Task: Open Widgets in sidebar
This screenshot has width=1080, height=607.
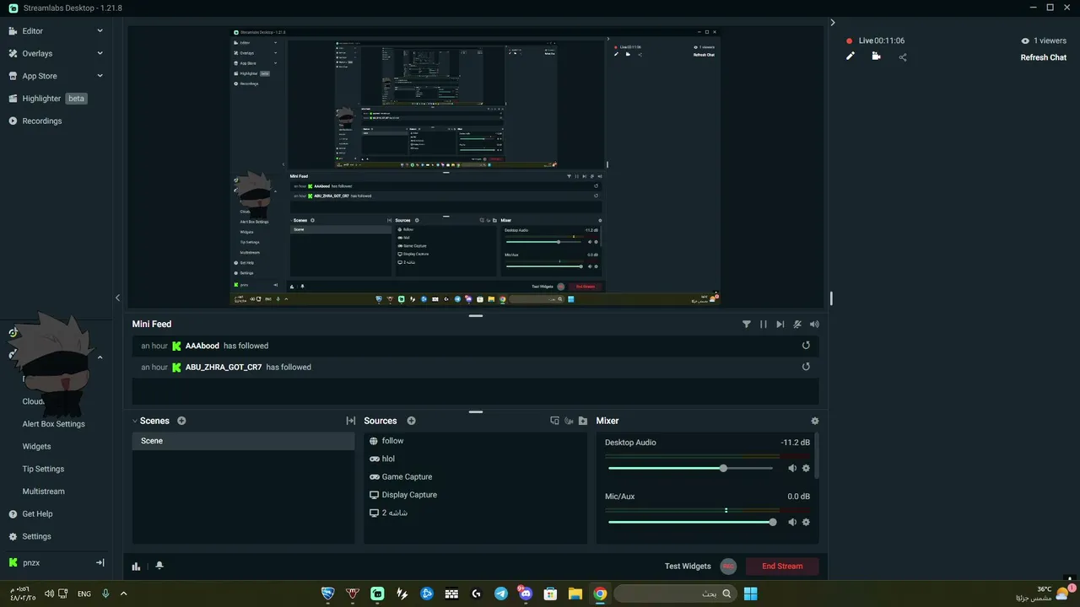Action: click(x=36, y=447)
